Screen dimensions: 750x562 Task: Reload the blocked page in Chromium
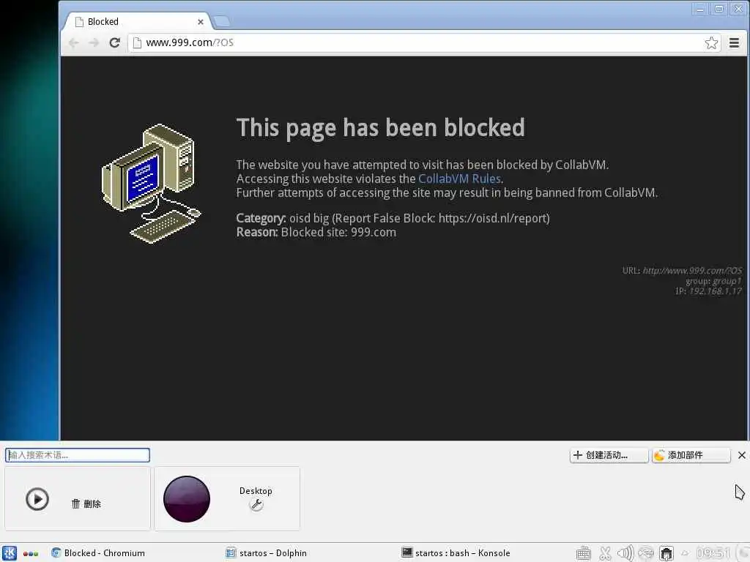click(114, 42)
